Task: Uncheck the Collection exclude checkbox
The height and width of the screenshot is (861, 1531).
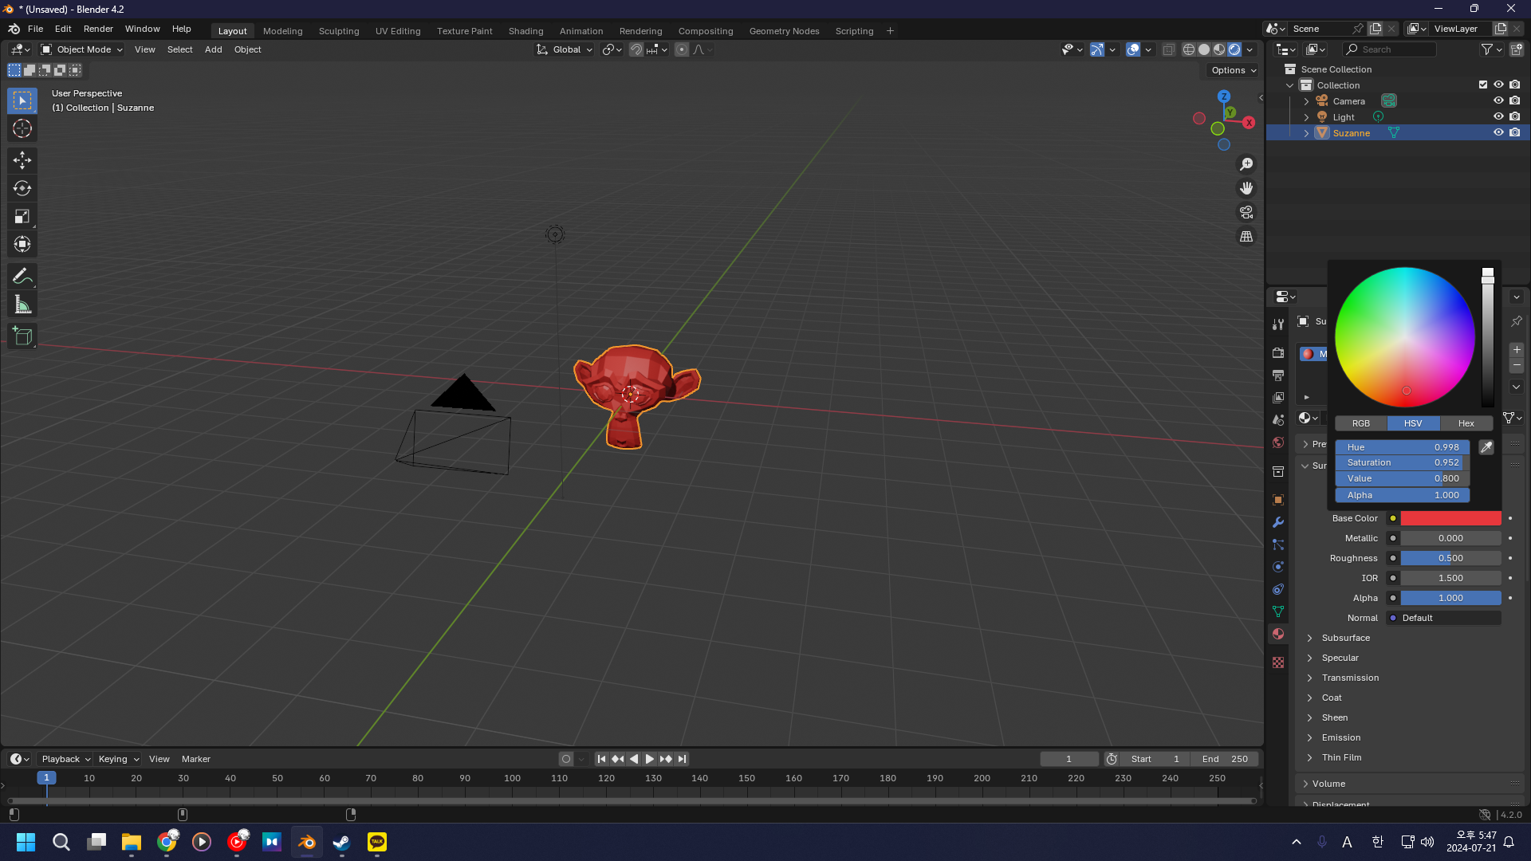Action: coord(1483,85)
